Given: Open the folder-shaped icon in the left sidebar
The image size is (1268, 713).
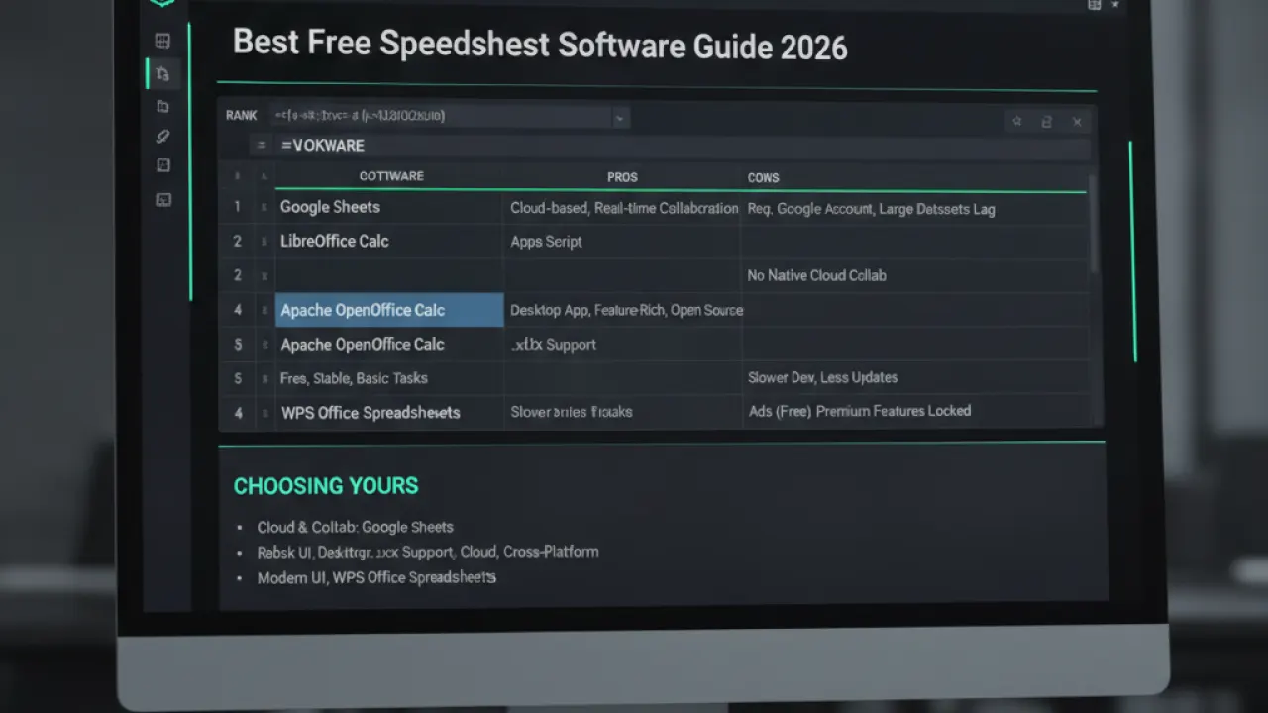Looking at the screenshot, I should 162,106.
